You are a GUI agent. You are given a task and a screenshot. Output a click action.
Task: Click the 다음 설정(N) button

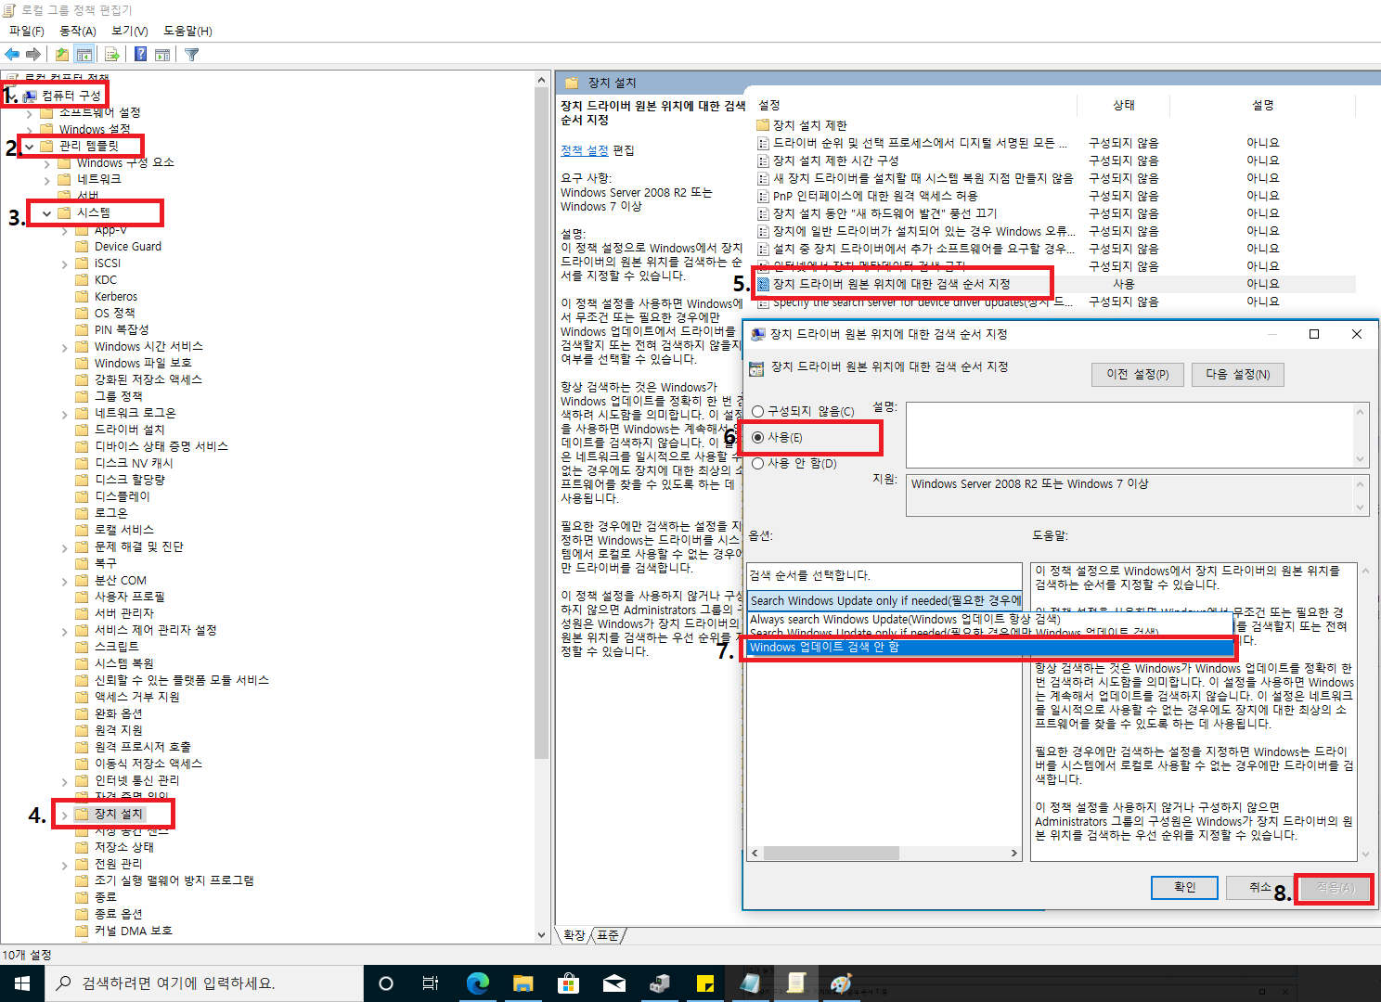click(x=1237, y=374)
